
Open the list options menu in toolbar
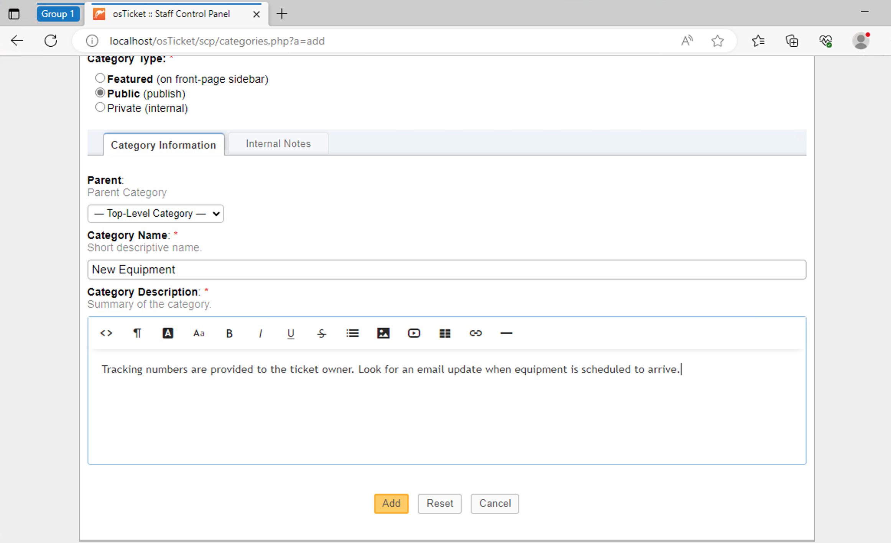[x=352, y=333]
